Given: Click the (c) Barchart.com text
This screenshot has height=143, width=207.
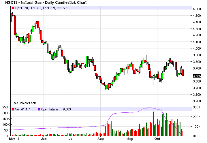Looking at the screenshot, I should coord(25,103).
